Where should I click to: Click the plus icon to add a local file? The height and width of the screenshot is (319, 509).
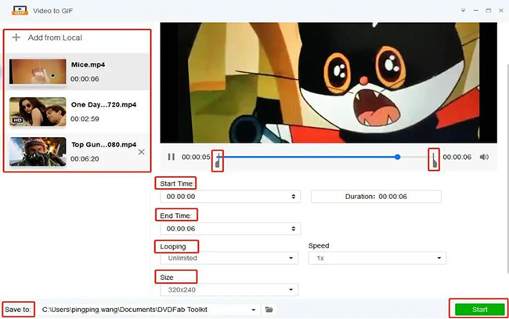tap(16, 38)
